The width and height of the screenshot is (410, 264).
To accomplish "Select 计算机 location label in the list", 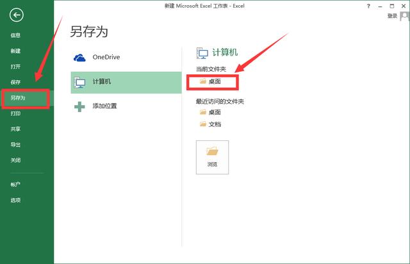I will click(102, 81).
